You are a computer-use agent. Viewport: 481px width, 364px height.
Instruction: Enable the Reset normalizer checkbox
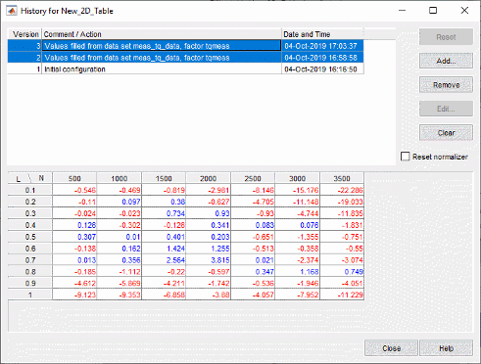click(x=405, y=157)
